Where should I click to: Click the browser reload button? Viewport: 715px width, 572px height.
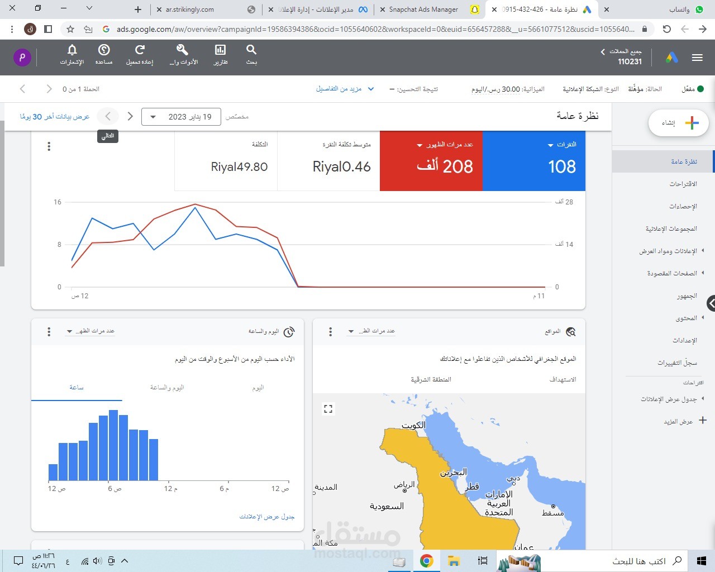(666, 29)
